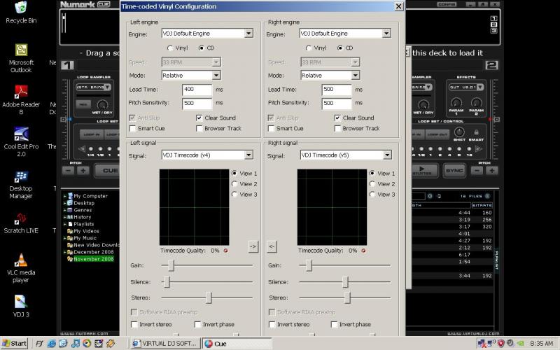560x350 pixels.
Task: Click music notes quick launch icon
Action: tap(75, 344)
